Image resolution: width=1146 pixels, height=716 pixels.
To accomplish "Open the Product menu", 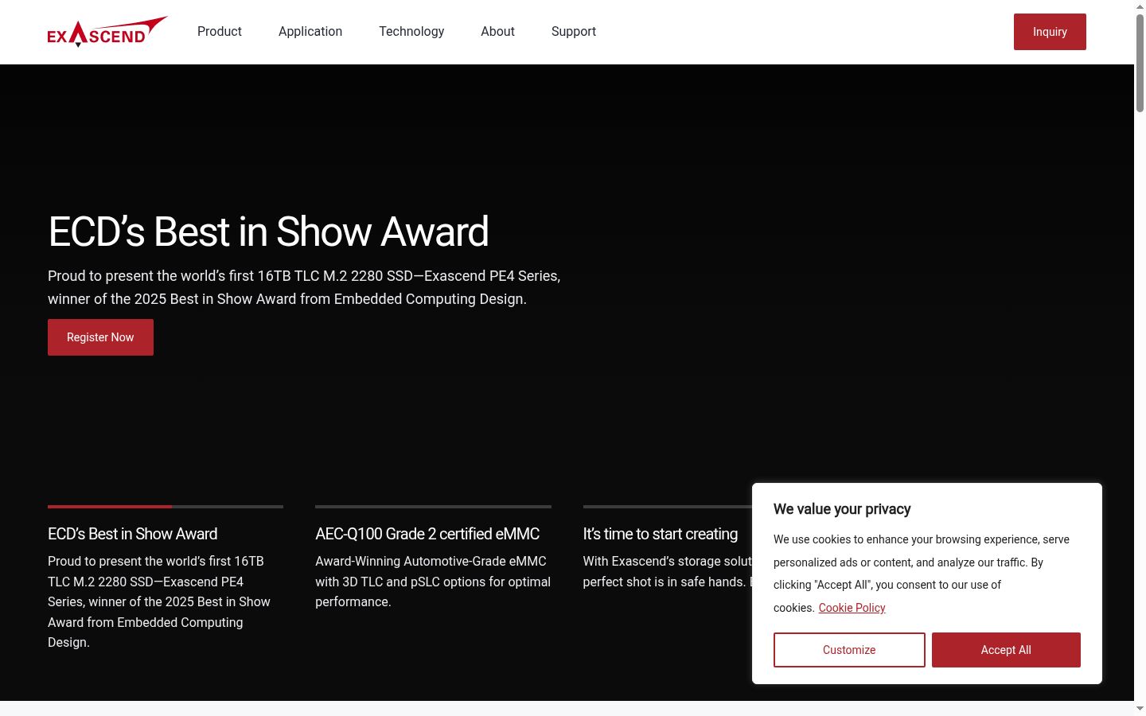I will point(220,32).
